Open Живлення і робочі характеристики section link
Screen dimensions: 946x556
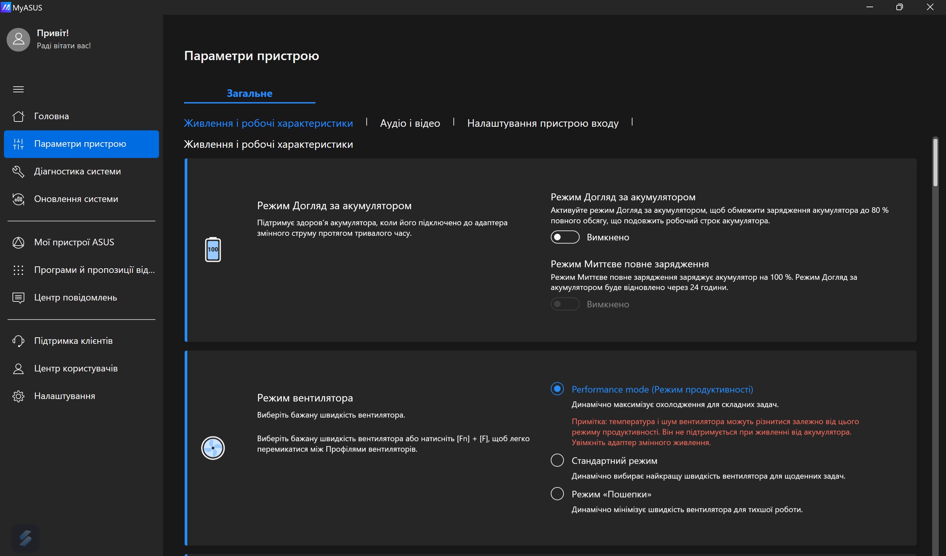point(268,123)
